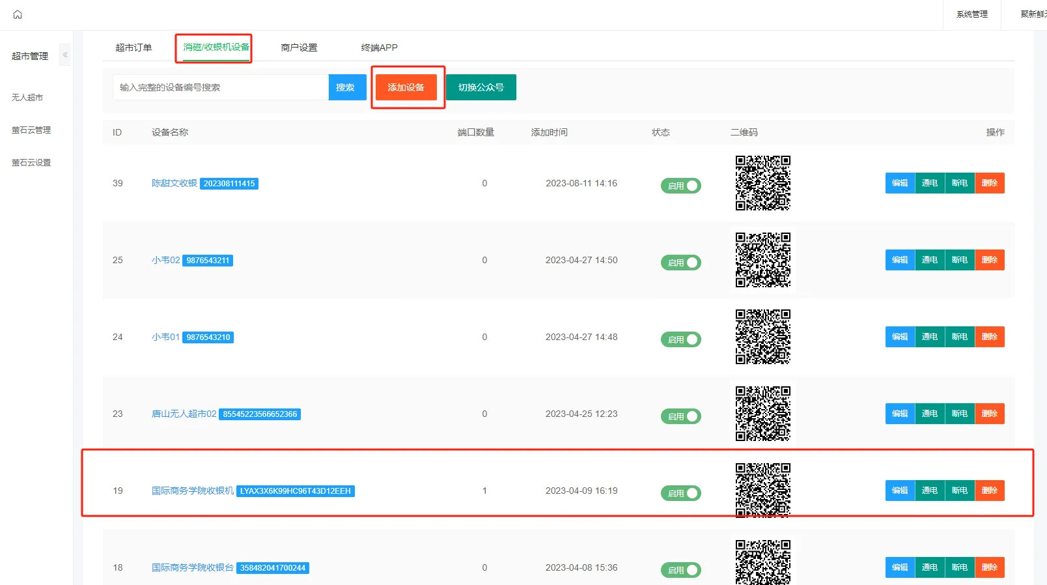The image size is (1047, 585).
Task: Click 断电 for 国际商务学院收银台
Action: (960, 567)
